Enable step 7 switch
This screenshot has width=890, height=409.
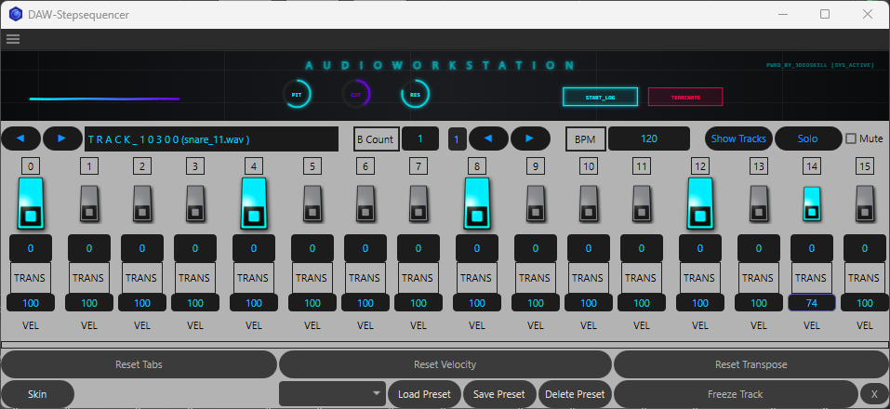click(x=418, y=203)
